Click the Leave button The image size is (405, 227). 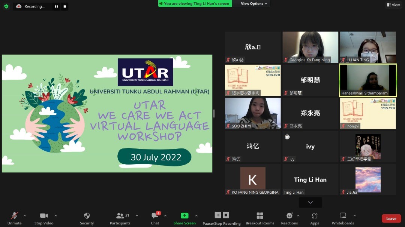coord(391,218)
